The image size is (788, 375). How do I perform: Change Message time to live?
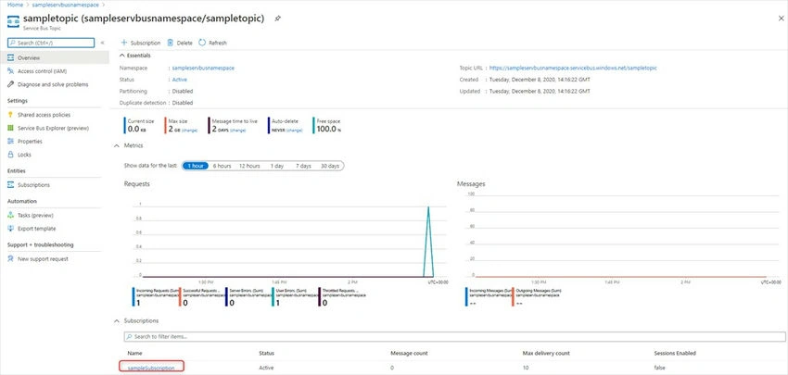(237, 131)
